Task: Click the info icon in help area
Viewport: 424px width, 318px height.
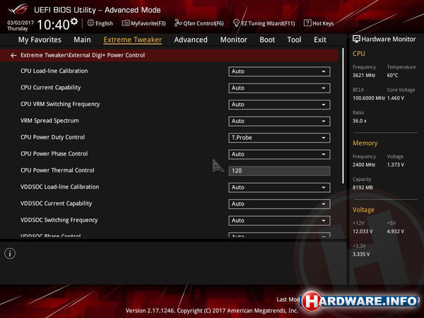Action: [10, 254]
